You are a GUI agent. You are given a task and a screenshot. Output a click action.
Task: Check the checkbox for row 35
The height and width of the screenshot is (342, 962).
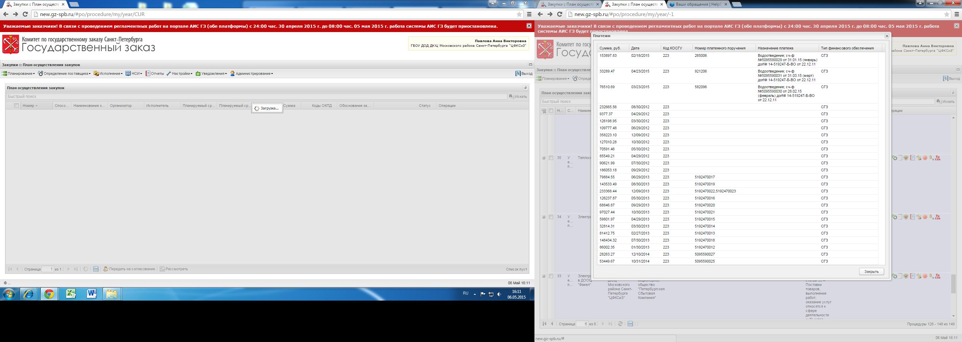[551, 158]
